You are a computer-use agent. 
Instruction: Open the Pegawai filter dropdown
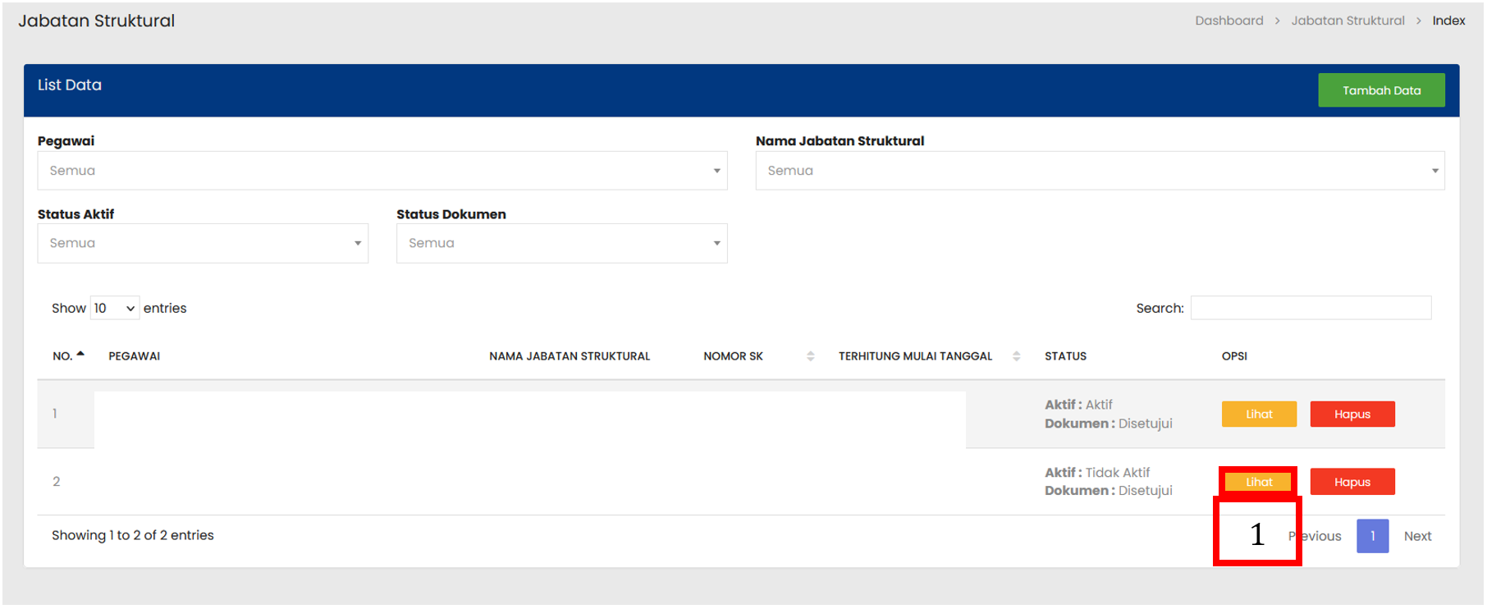point(382,171)
